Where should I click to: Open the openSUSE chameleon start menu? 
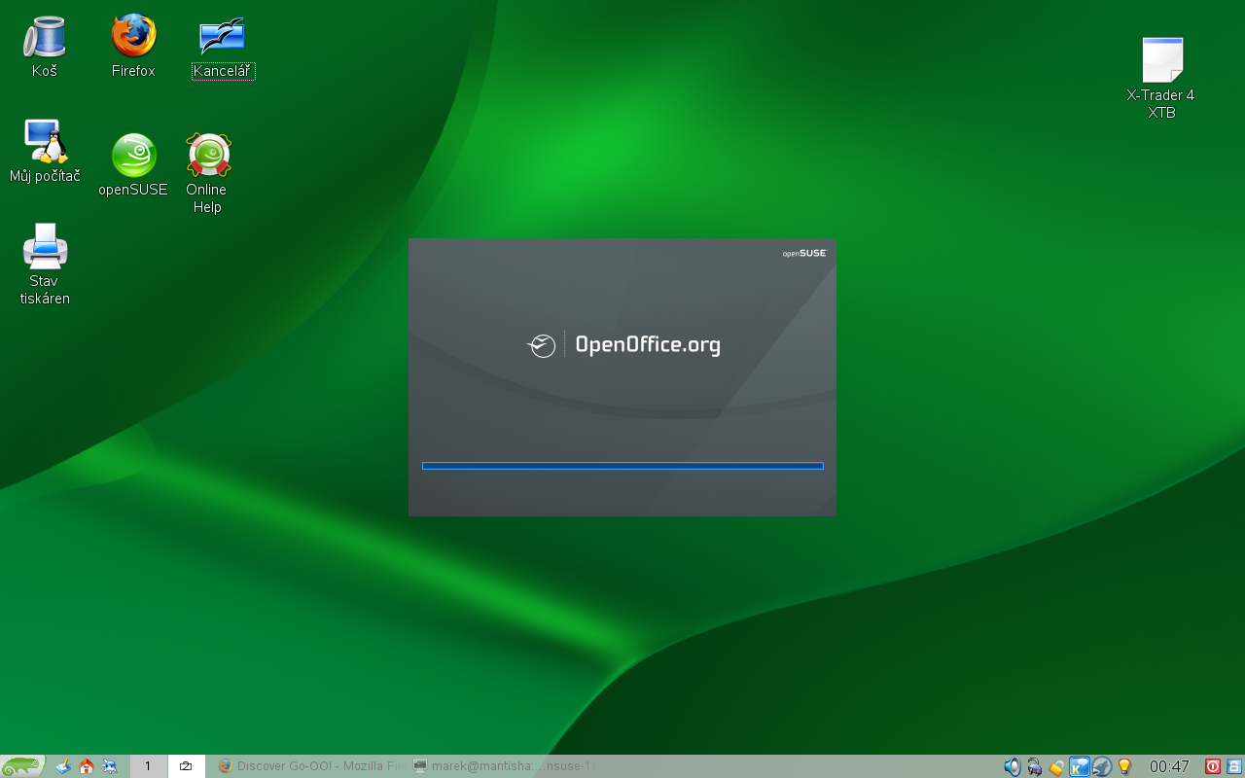pos(22,766)
